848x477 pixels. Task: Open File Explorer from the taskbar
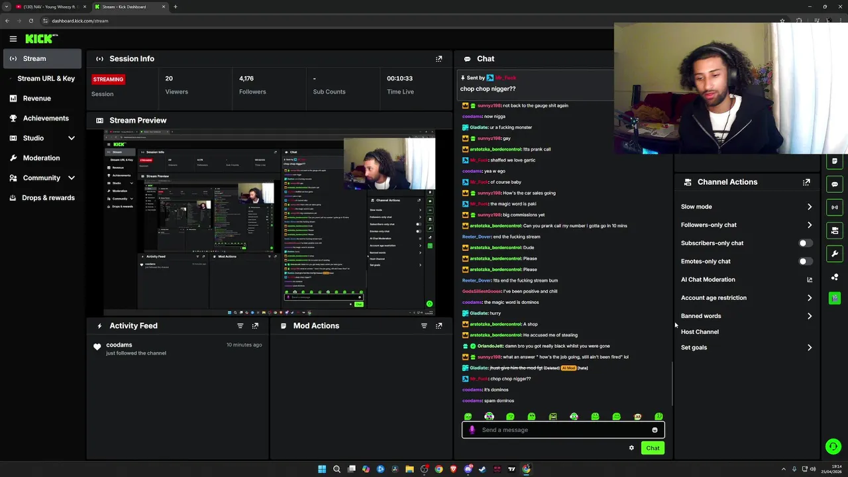point(409,469)
